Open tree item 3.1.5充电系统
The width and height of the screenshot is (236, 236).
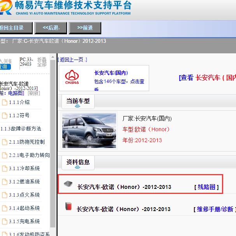click(x=25, y=222)
